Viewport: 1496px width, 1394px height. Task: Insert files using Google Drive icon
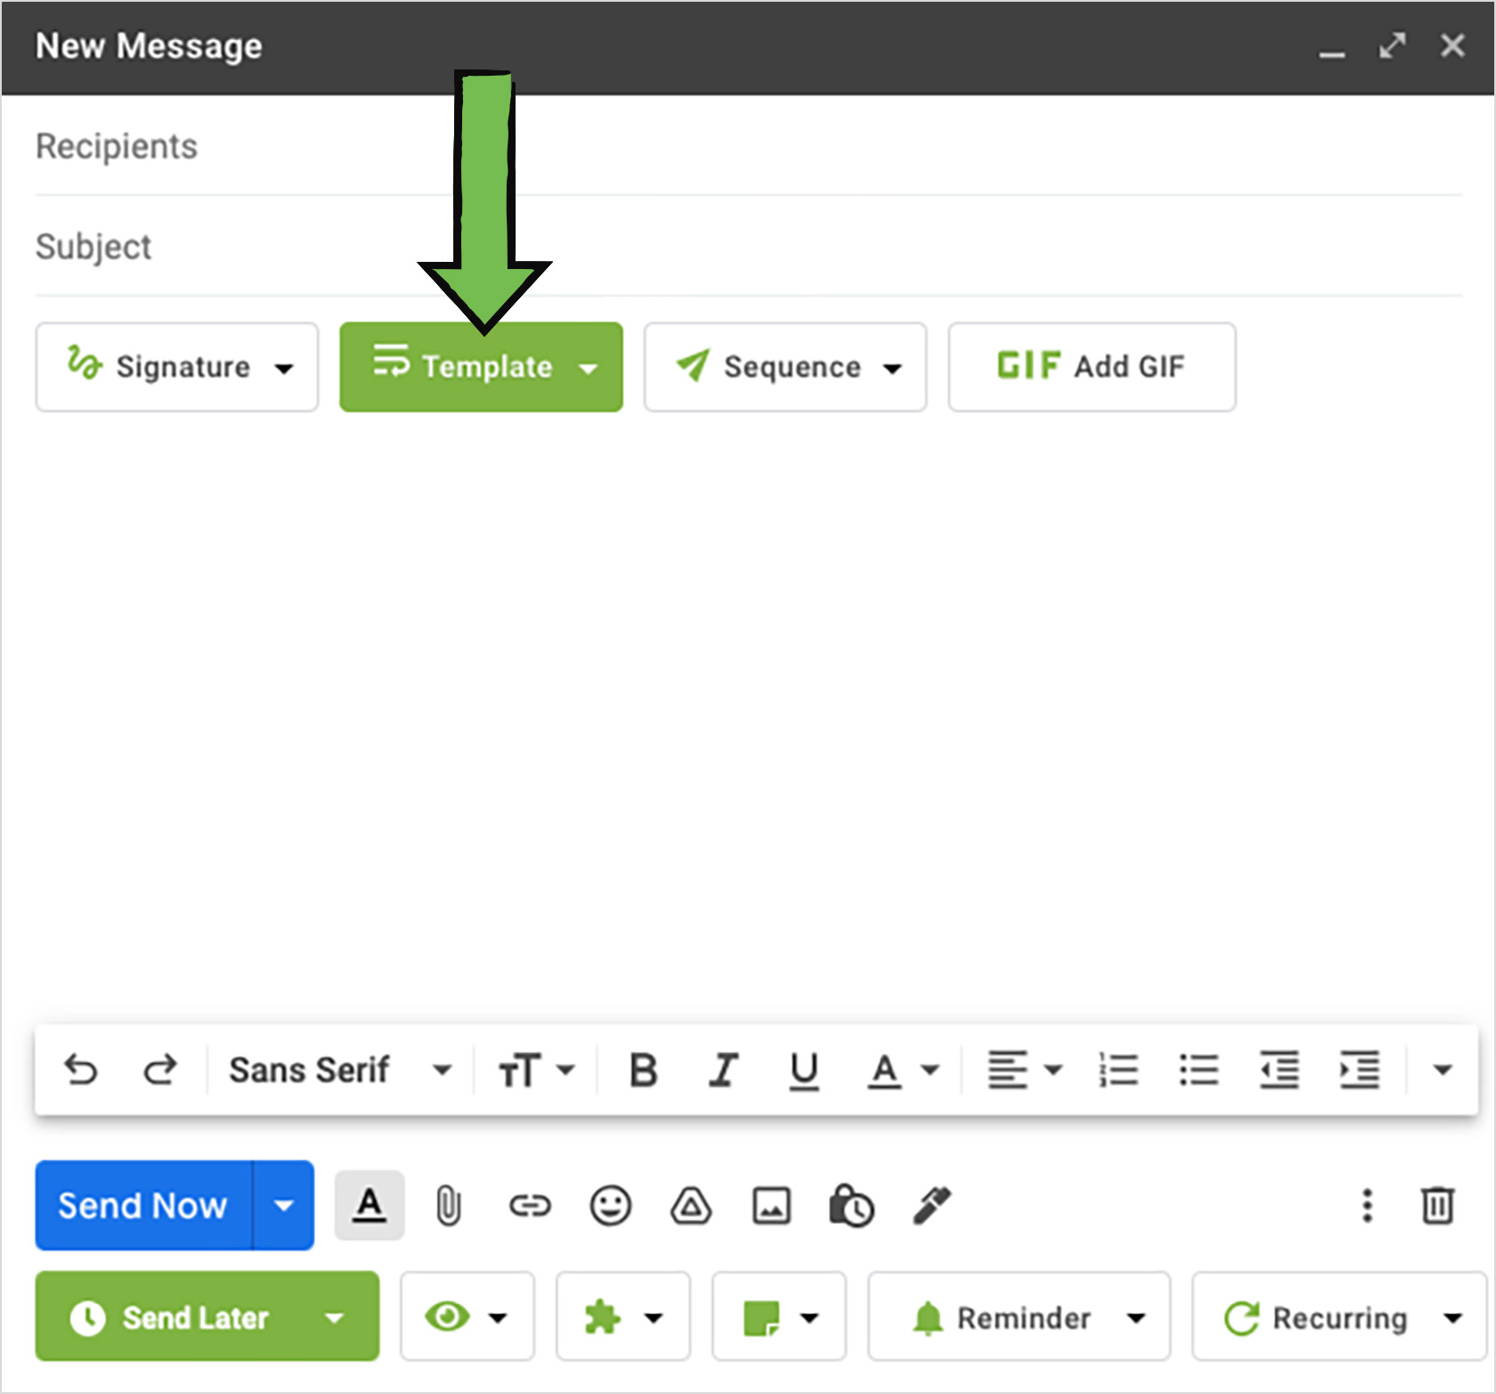coord(690,1206)
